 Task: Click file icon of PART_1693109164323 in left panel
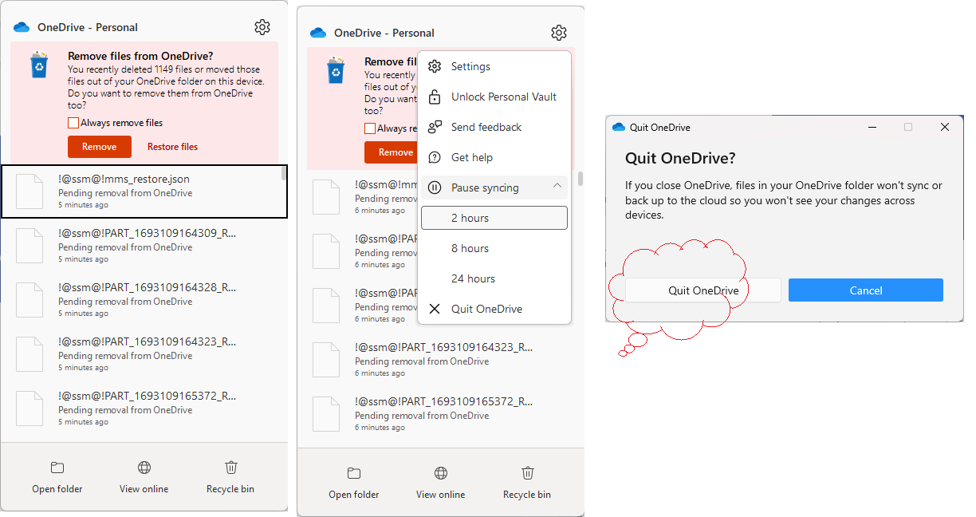[x=30, y=354]
